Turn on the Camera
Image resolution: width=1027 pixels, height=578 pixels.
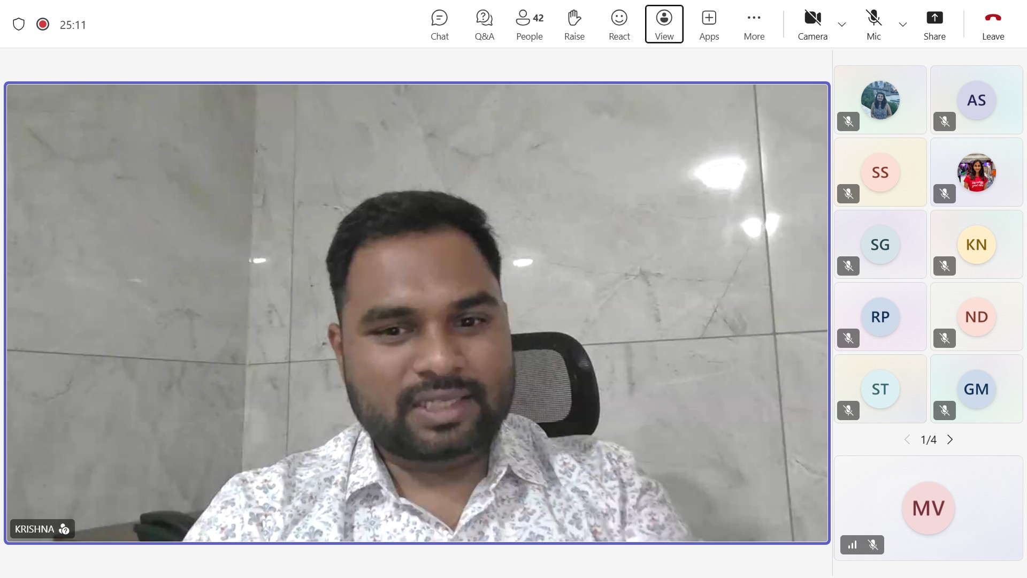812,25
